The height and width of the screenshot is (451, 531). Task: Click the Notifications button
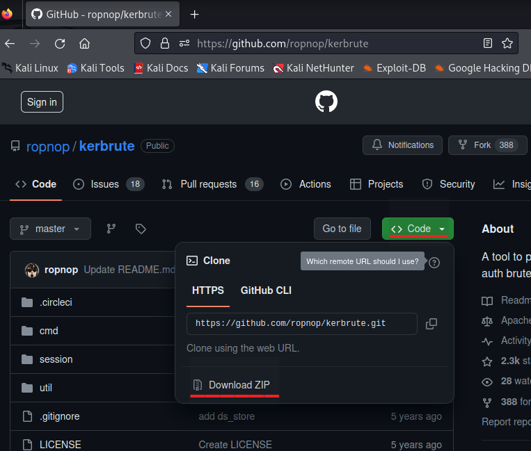pos(402,145)
